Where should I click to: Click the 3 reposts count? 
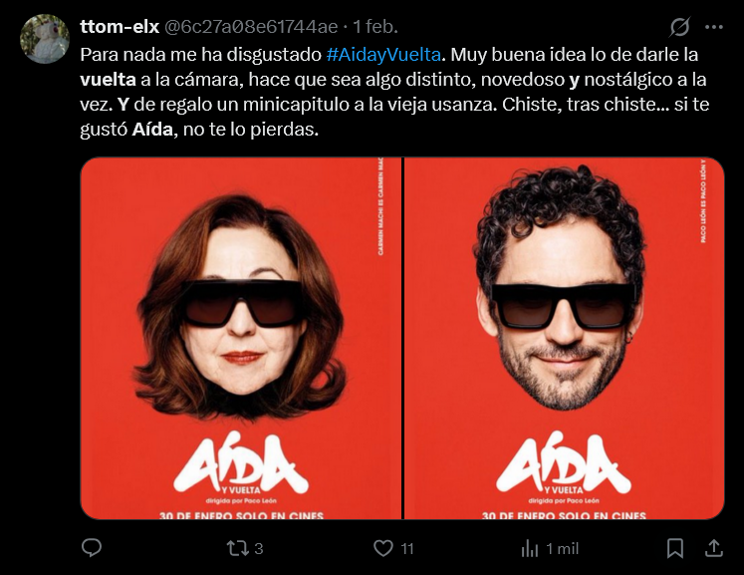pos(259,549)
